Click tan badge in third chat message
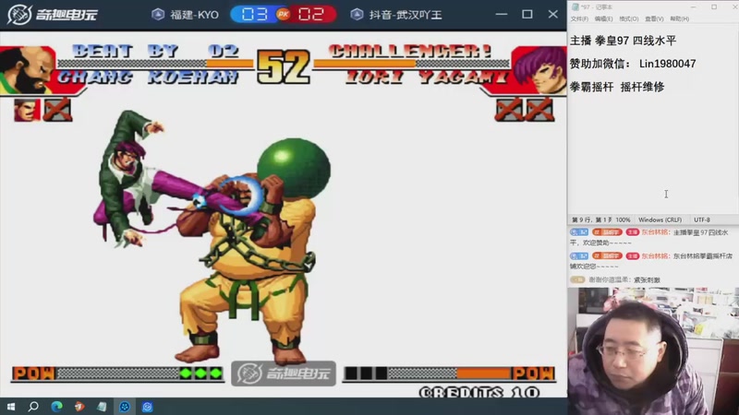Screen dimensions: 739x415 coord(577,279)
